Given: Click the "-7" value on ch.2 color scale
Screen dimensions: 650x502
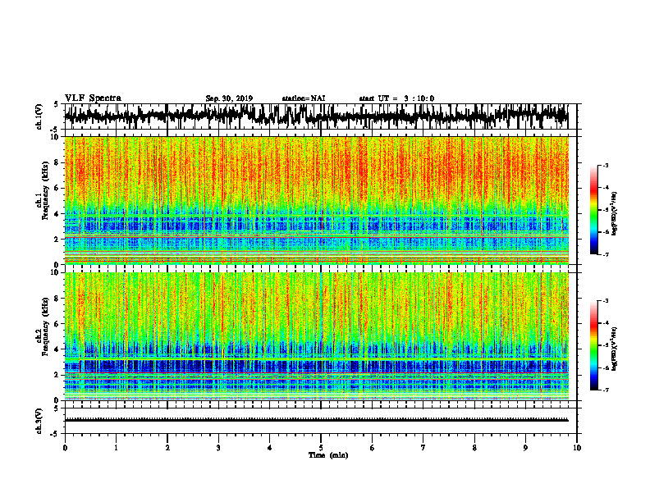Looking at the screenshot, I should tap(606, 390).
